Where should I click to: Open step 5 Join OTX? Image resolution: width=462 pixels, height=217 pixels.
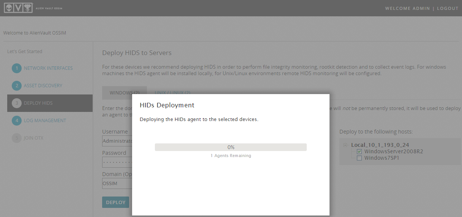click(33, 138)
